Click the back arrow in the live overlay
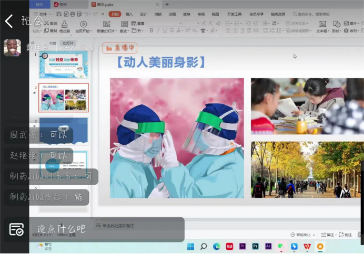Viewport: 364px width, 254px height. (x=8, y=21)
